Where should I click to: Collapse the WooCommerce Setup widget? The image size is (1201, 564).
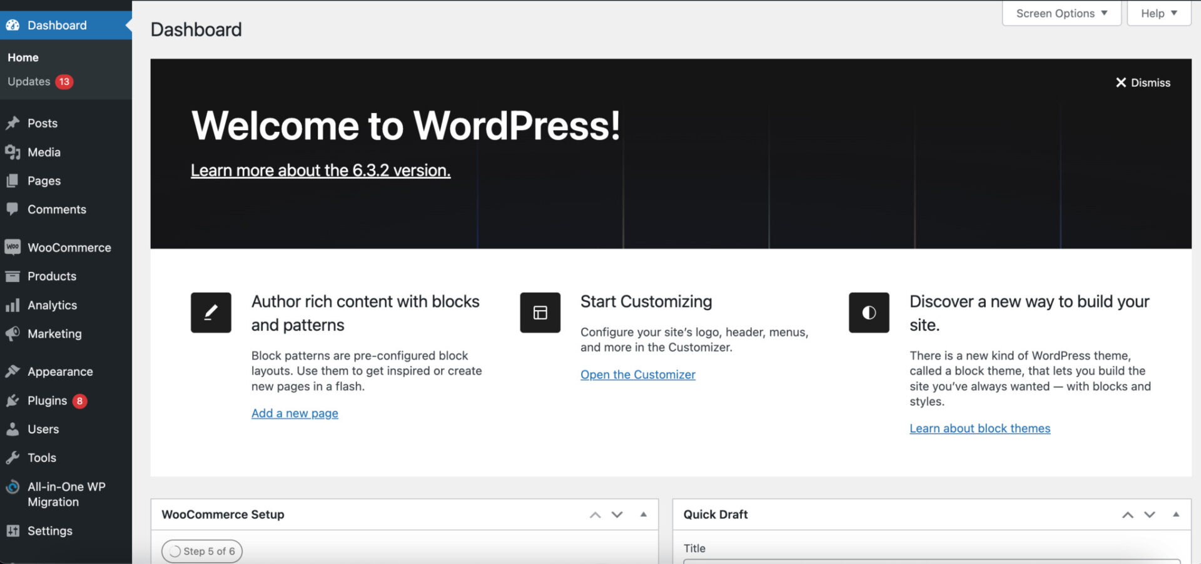click(x=643, y=514)
